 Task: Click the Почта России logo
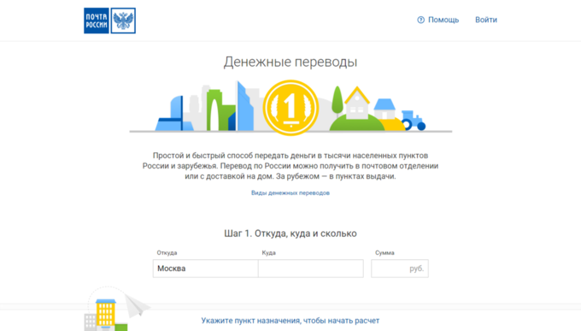click(x=109, y=21)
